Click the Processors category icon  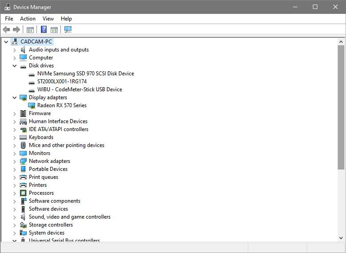coord(23,193)
